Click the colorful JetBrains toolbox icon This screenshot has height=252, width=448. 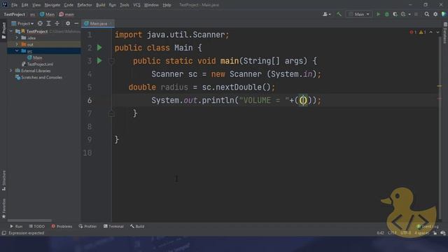(444, 14)
